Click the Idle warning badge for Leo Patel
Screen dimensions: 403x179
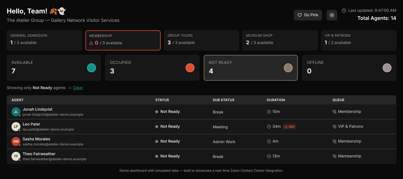(289, 127)
